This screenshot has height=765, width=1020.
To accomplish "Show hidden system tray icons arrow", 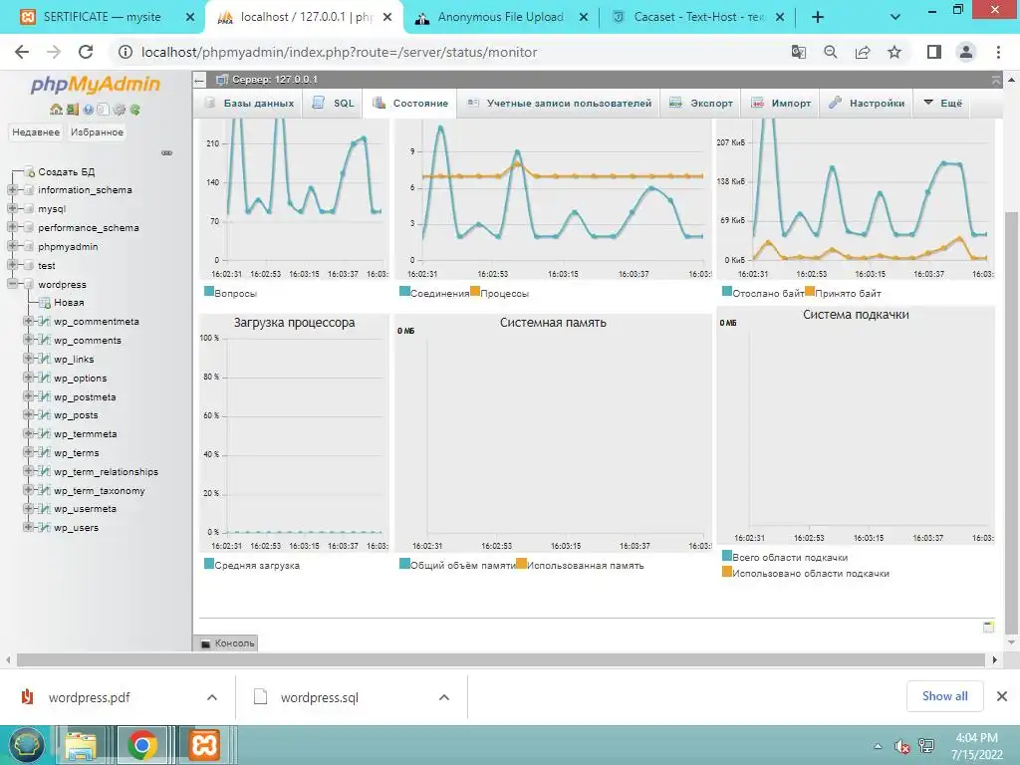I will [879, 746].
